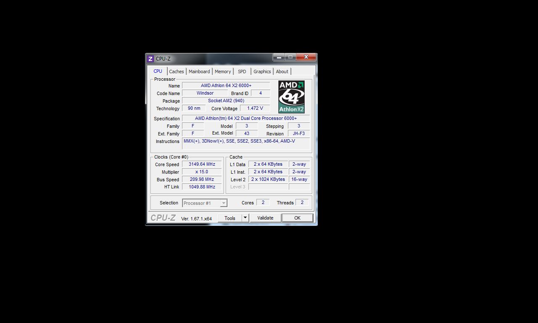Click the Brand ID value 4

(x=261, y=93)
